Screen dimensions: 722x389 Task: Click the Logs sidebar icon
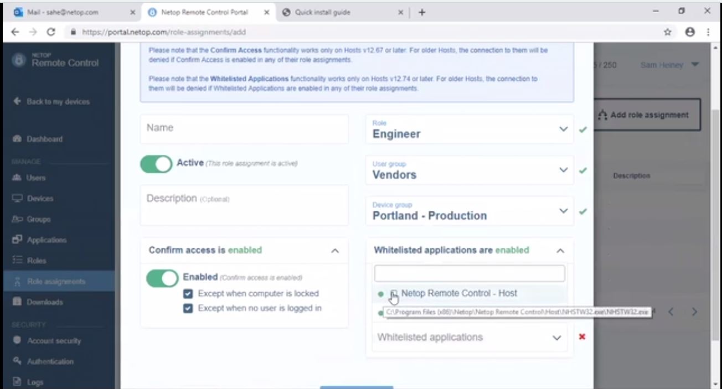tap(17, 382)
